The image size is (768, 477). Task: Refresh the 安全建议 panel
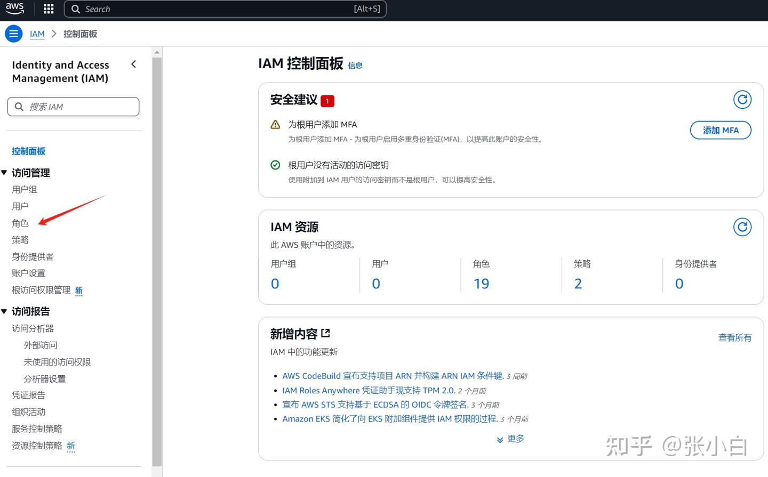[x=742, y=100]
